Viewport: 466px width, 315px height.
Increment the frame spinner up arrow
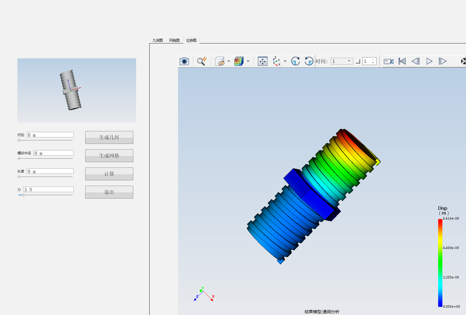pos(373,60)
